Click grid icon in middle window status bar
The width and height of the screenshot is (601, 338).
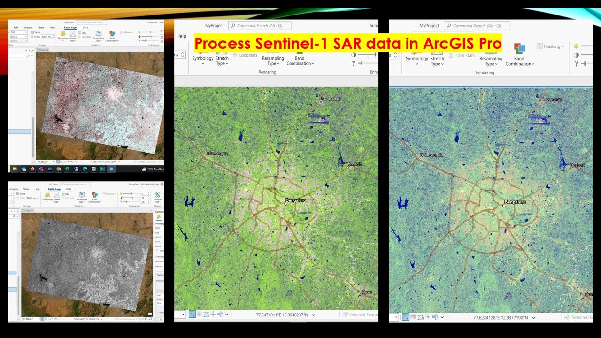199,314
